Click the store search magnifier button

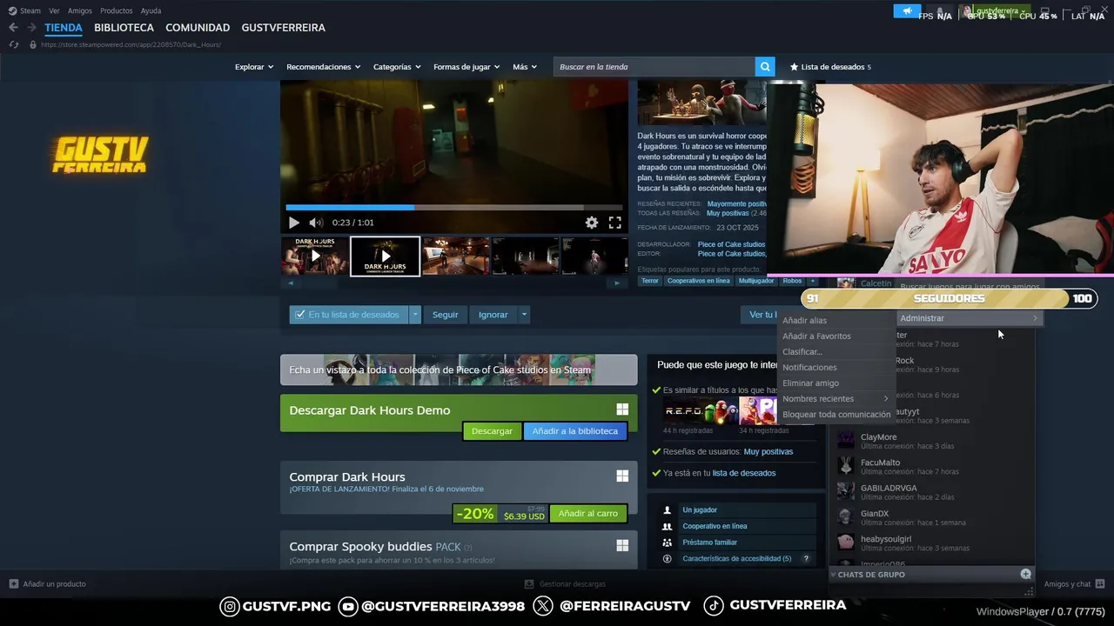765,67
